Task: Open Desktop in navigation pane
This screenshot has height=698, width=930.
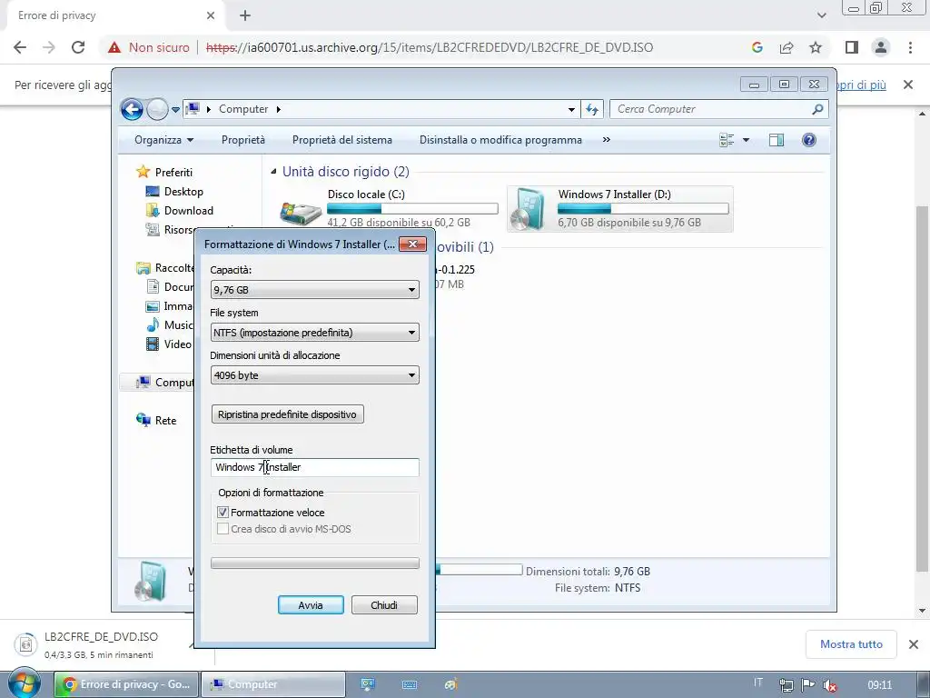Action: click(x=174, y=192)
